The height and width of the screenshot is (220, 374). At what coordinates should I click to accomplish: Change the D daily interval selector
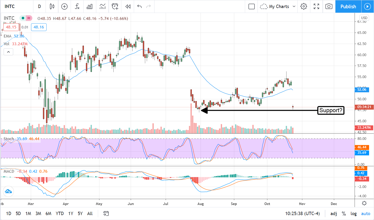tap(40, 6)
